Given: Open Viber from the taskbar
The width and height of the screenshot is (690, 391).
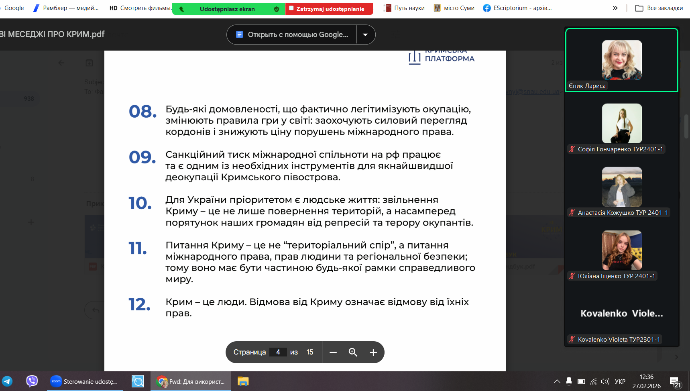Looking at the screenshot, I should [32, 381].
